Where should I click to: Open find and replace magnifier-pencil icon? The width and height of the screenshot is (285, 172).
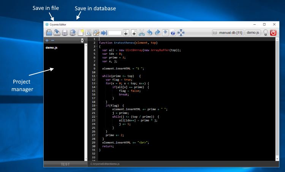(96, 33)
